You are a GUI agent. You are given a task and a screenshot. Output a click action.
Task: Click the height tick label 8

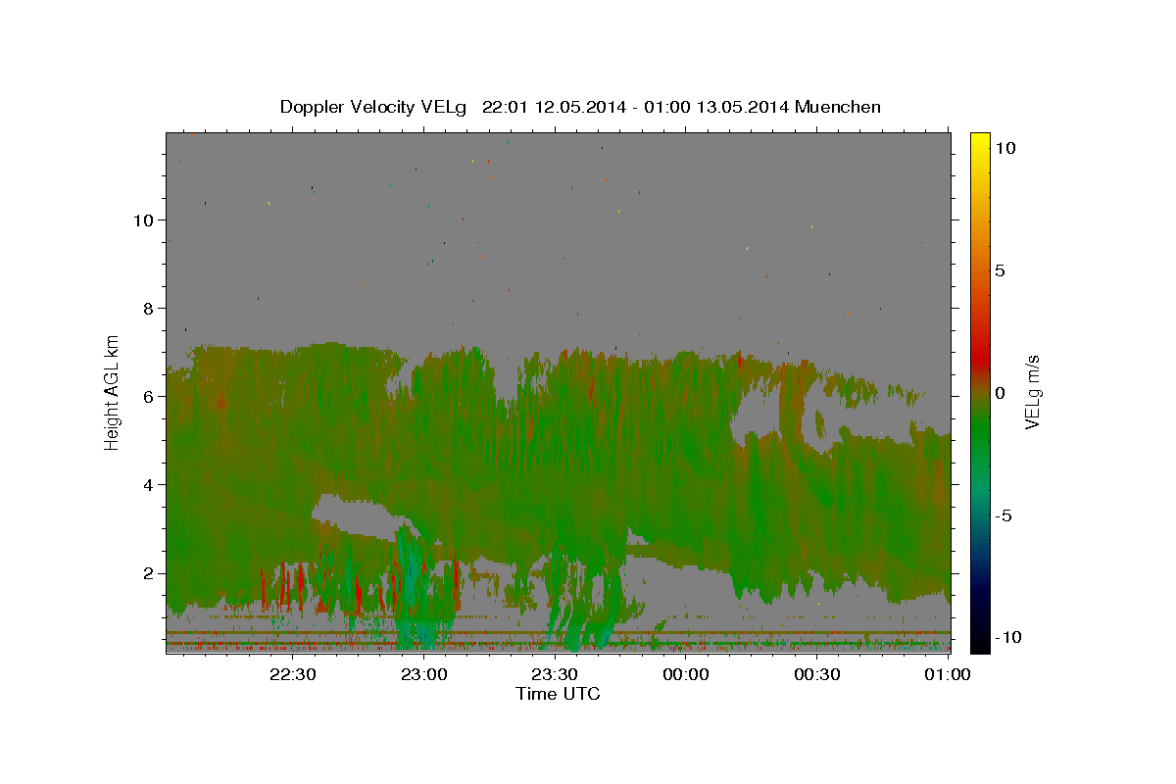[148, 308]
